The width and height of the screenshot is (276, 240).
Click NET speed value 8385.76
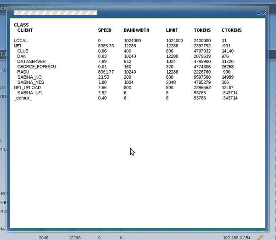tap(106, 46)
